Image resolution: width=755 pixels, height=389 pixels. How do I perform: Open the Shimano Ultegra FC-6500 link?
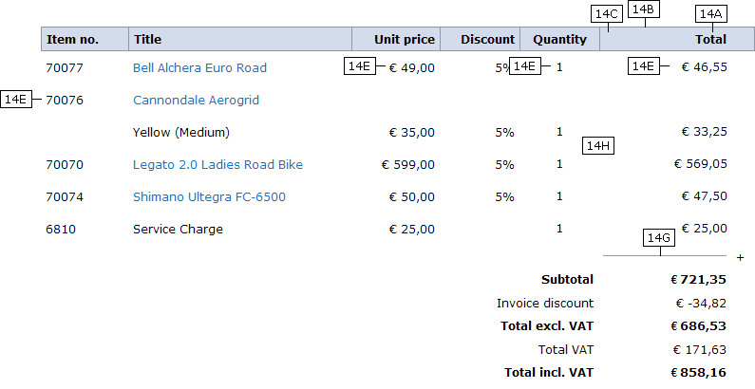pyautogui.click(x=209, y=196)
